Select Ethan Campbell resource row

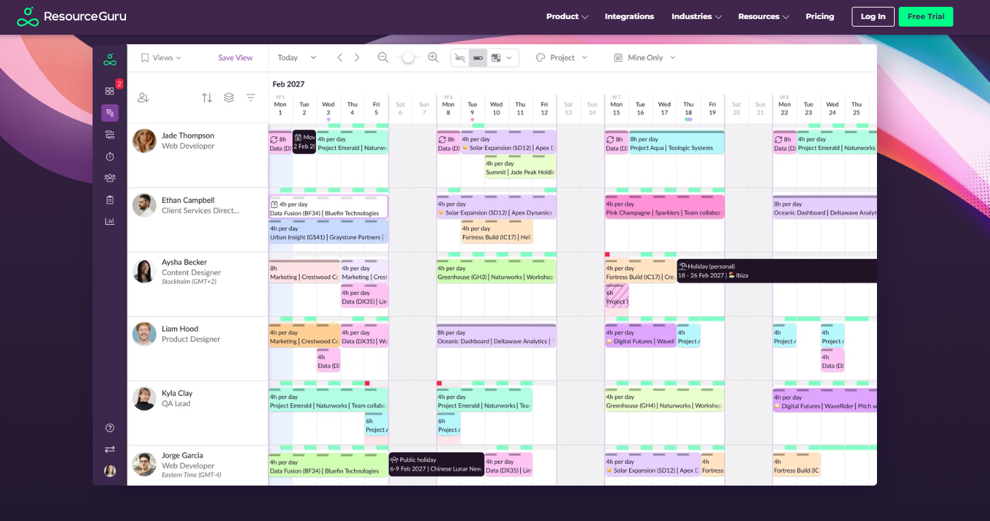197,220
